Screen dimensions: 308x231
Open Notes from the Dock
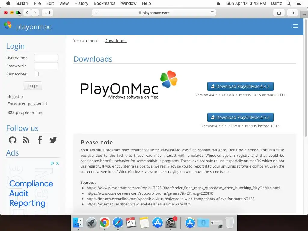click(144, 223)
